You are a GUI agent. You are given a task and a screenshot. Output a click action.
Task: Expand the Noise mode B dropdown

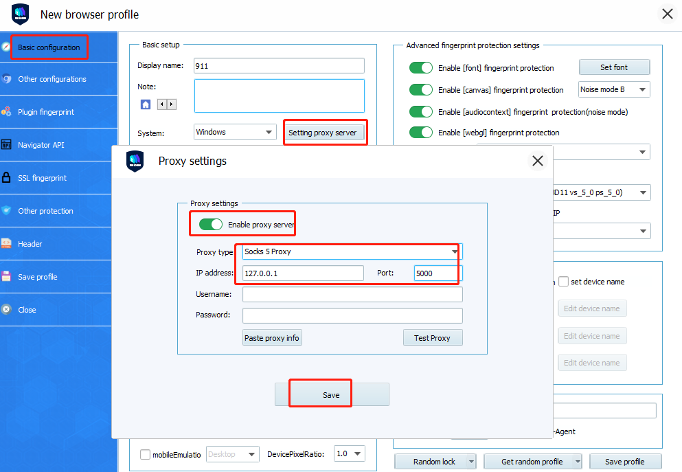[x=642, y=89]
